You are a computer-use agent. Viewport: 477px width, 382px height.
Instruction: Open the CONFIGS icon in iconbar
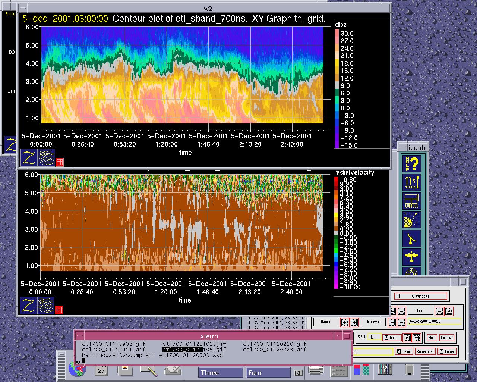[x=411, y=201]
